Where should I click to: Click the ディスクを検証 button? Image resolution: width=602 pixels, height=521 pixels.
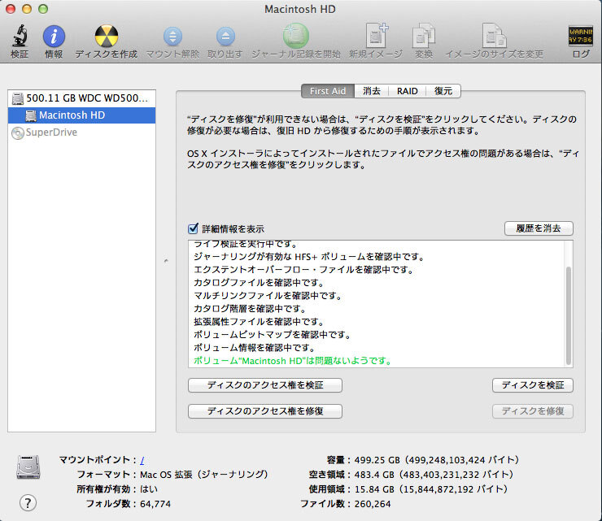tap(533, 385)
